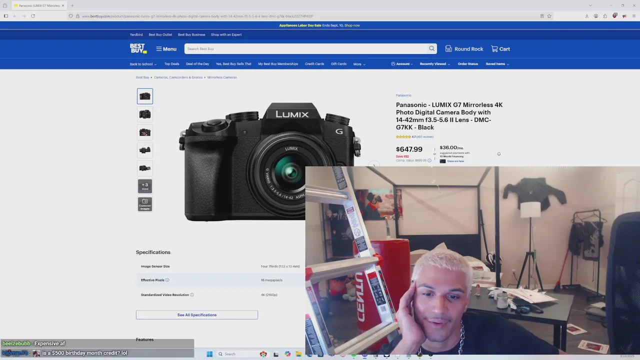This screenshot has width=640, height=360.
Task: Show +3 more product images
Action: coord(145,186)
